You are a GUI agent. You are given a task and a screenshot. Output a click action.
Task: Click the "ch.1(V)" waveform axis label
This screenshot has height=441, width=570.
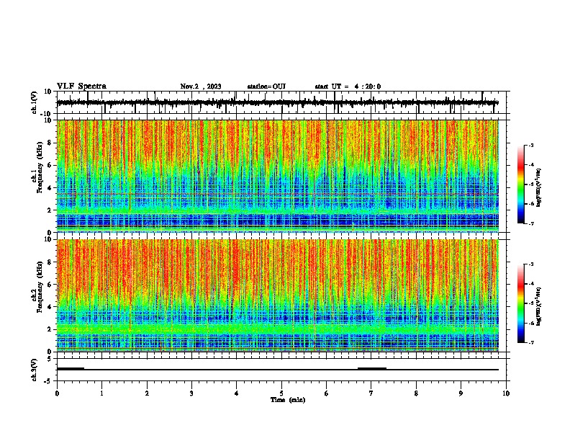coord(35,102)
